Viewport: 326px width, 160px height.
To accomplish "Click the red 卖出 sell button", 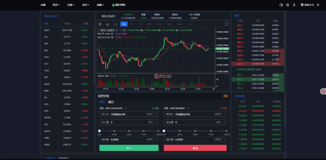I will (195, 148).
